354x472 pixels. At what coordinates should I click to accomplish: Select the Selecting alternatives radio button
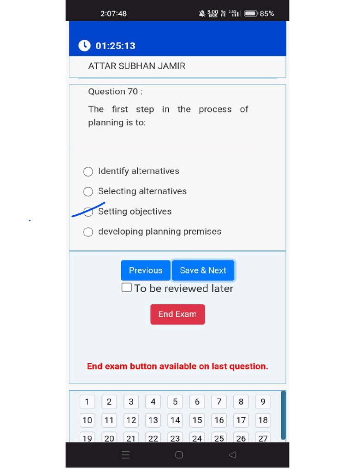click(88, 192)
